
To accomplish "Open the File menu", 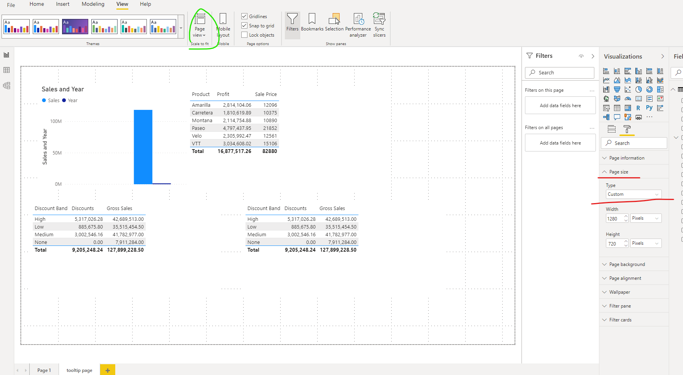I will tap(11, 5).
